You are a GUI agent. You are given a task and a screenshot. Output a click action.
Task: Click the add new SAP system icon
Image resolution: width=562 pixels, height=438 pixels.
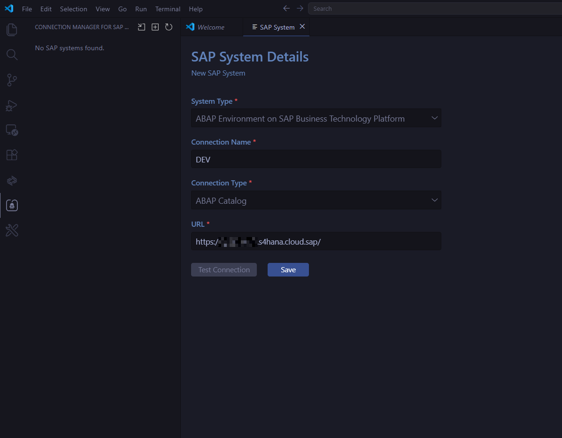(x=155, y=27)
